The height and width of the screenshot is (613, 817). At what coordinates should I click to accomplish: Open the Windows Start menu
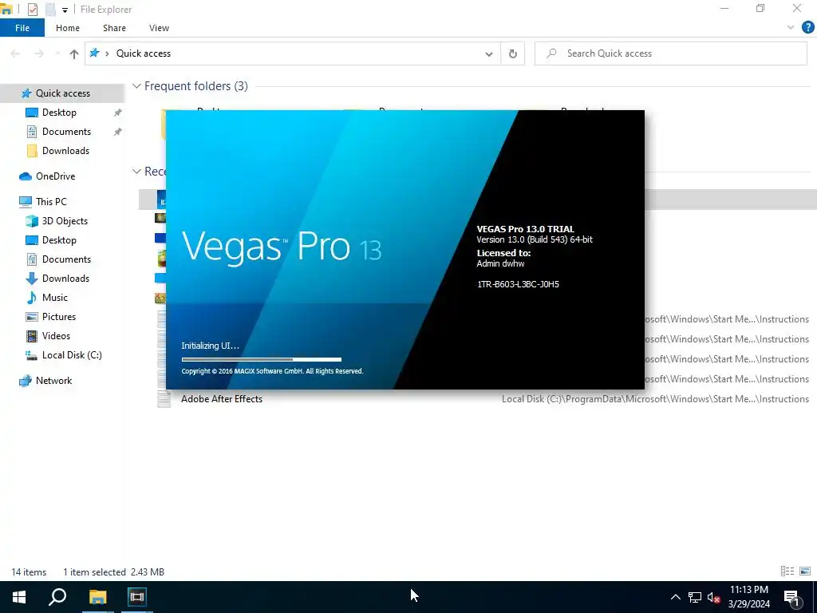click(19, 597)
